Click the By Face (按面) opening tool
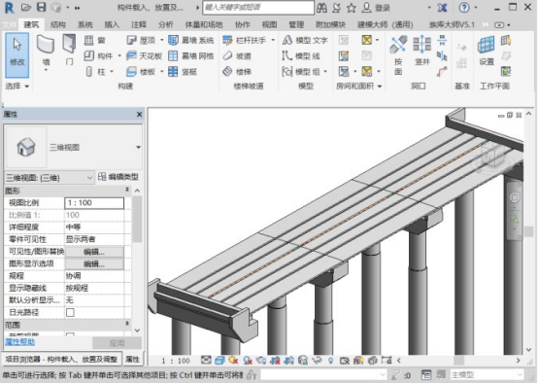 (398, 55)
